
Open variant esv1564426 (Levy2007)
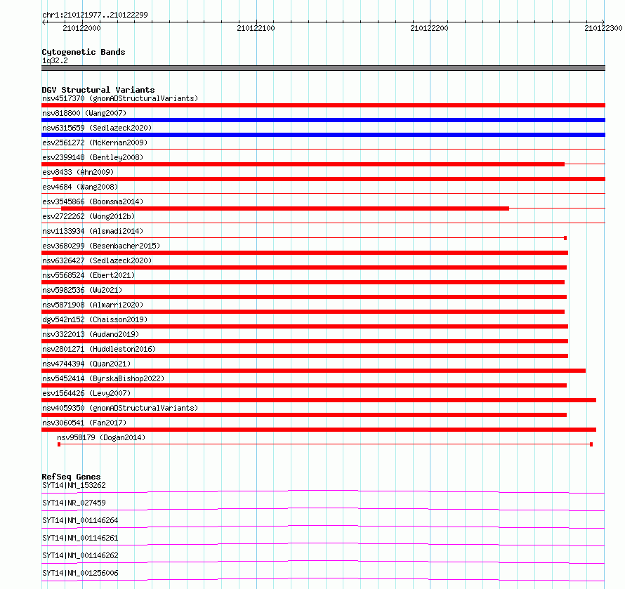point(86,393)
